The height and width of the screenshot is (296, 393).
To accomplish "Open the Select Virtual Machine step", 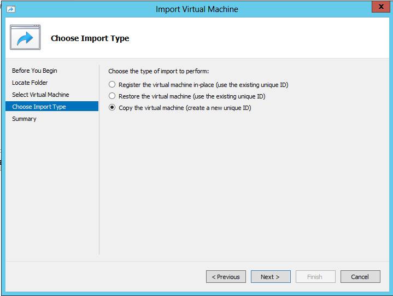I will tap(40, 95).
